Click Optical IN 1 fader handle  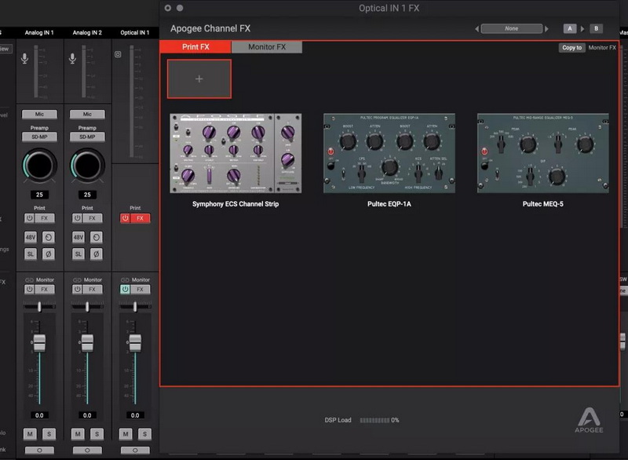tap(135, 343)
